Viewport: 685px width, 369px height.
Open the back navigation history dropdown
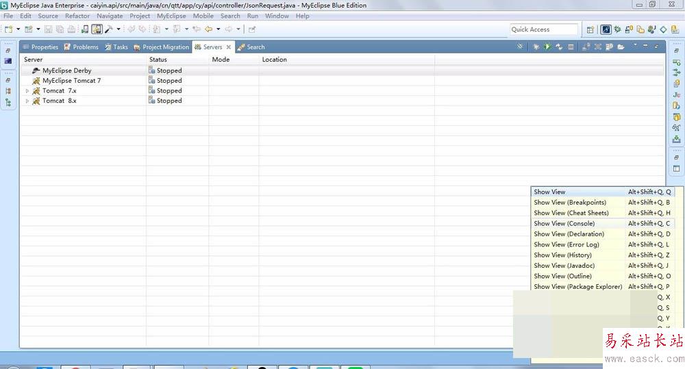pos(218,29)
